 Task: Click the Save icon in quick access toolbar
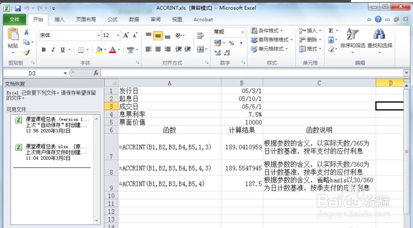click(x=18, y=9)
